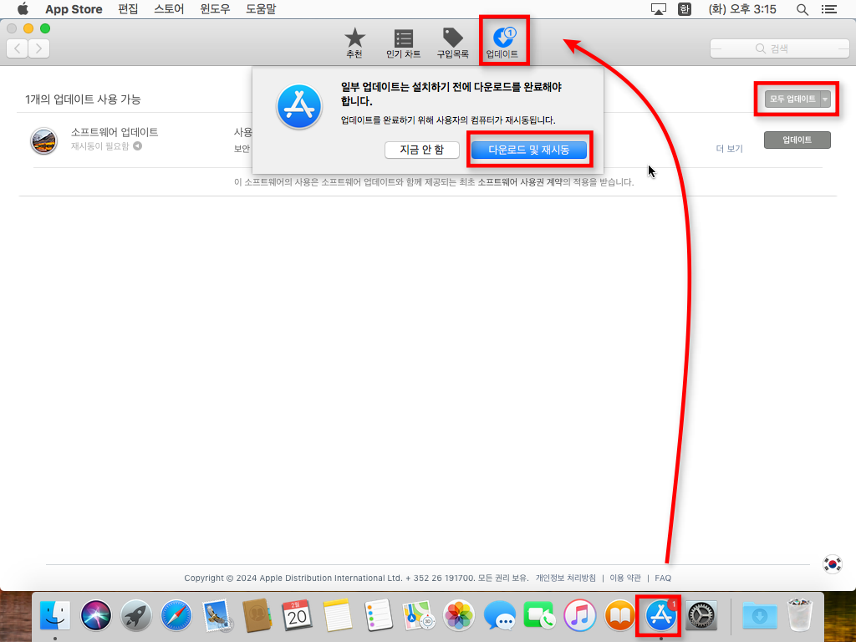The image size is (856, 642).
Task: Open Contacts from the Dock
Action: (x=257, y=615)
